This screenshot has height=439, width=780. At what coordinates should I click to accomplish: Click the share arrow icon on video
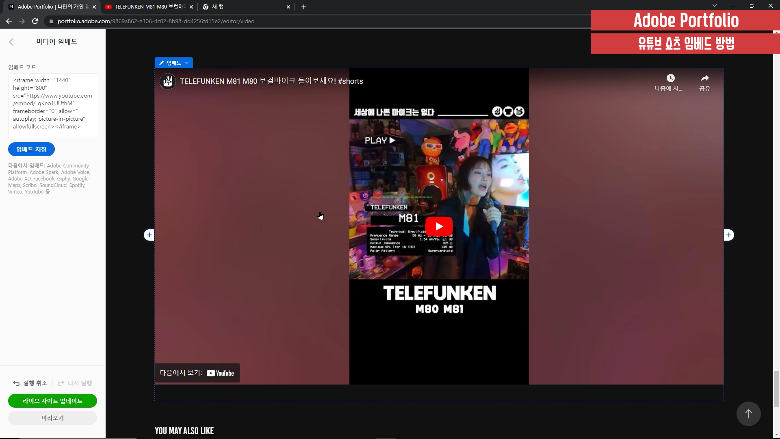point(704,78)
